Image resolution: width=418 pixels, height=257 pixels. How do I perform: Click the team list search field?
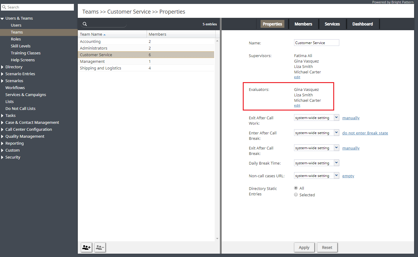click(x=104, y=24)
